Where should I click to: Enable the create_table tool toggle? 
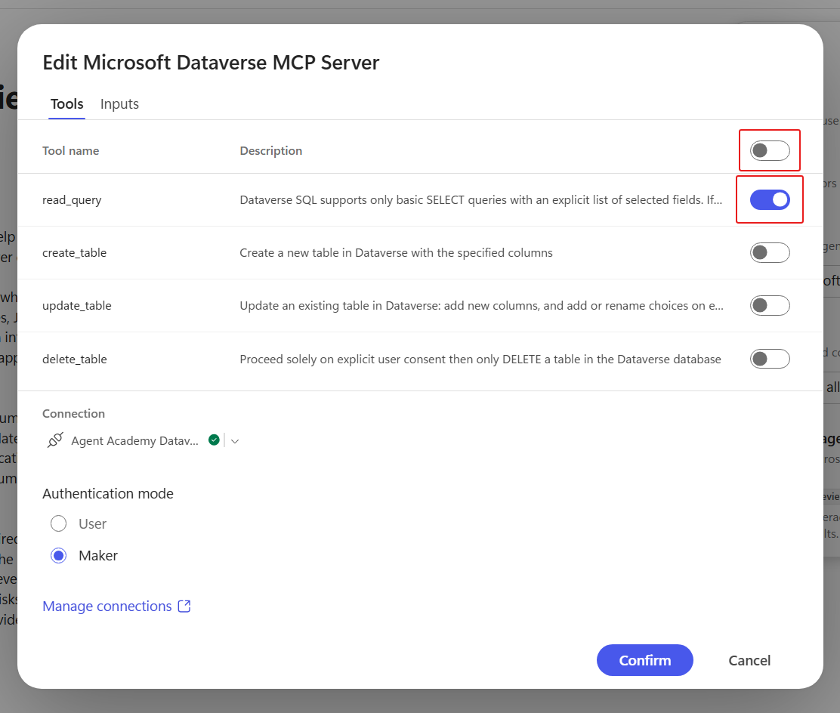click(x=770, y=253)
